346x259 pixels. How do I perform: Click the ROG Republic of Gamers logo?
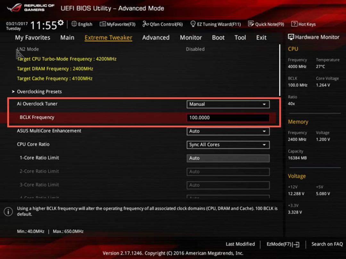tap(31, 8)
